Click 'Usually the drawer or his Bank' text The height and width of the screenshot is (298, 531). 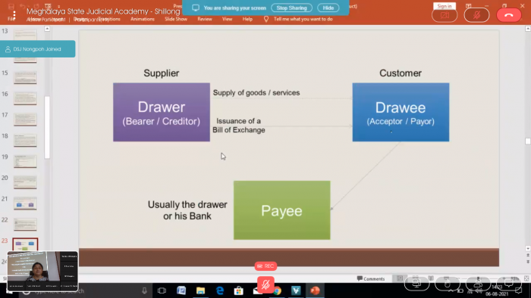(187, 210)
